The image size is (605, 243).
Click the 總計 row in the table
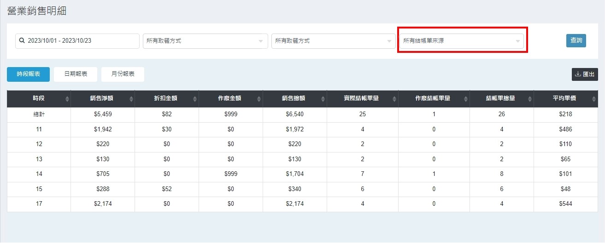pyautogui.click(x=39, y=114)
